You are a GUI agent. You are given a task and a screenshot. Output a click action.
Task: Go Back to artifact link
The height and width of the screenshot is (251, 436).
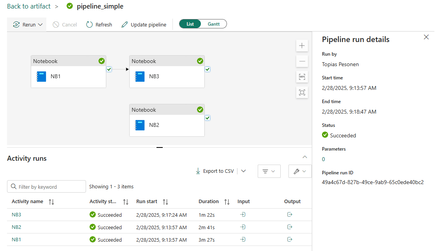[x=29, y=6]
